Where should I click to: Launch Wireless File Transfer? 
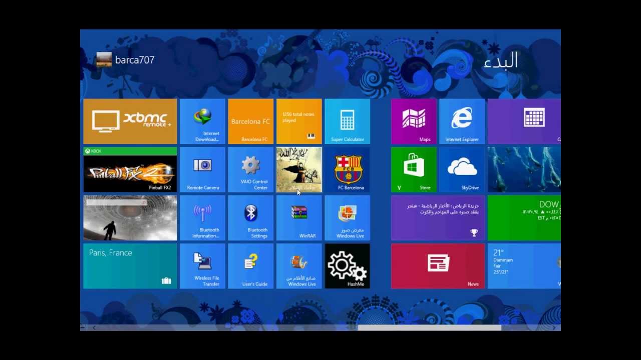[203, 266]
